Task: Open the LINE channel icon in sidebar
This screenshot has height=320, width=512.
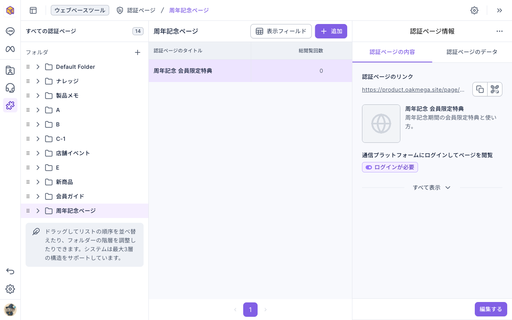Action: (10, 32)
